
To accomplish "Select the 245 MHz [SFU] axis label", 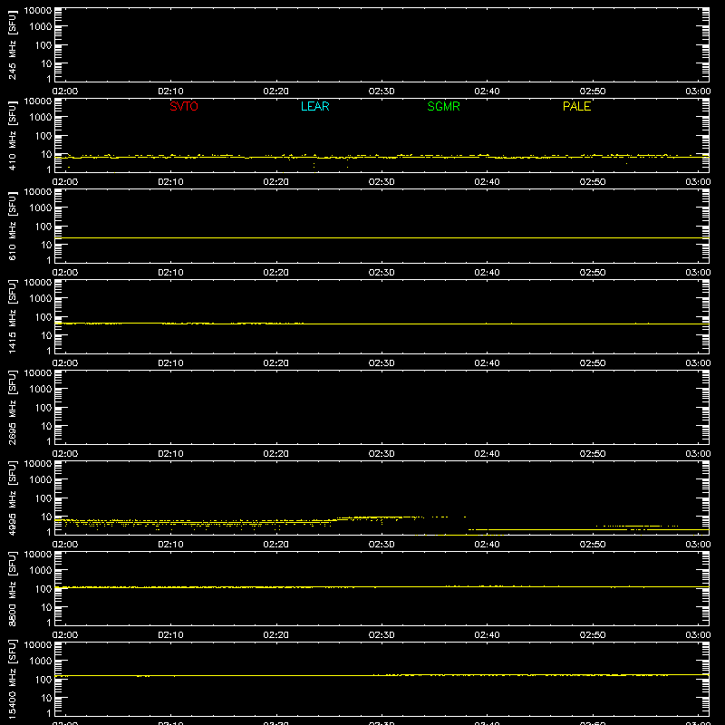I will pos(12,44).
